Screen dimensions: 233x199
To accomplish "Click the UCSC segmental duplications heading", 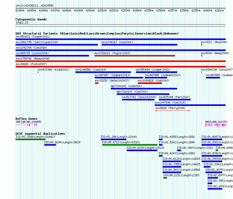I will (40, 134).
